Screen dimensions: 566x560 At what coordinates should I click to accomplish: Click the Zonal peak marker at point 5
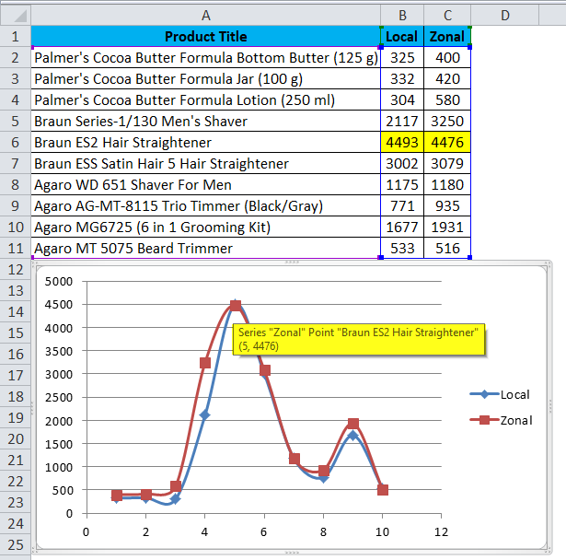tap(236, 306)
